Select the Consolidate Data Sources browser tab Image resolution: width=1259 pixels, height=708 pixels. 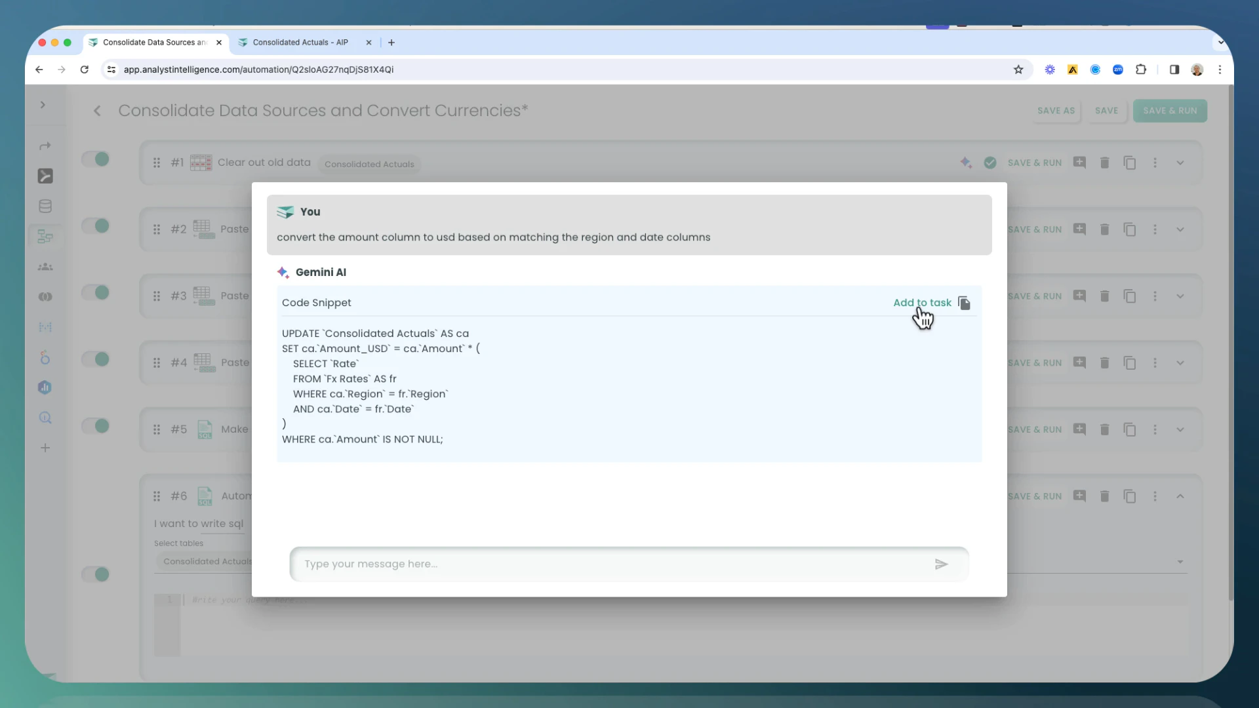tap(151, 42)
